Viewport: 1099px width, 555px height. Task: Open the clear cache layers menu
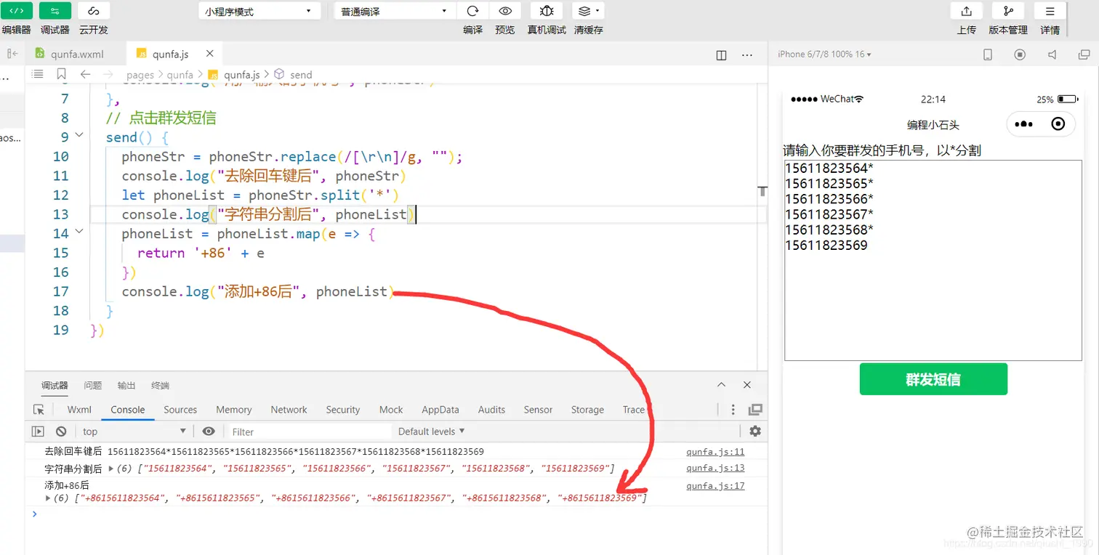pos(589,11)
